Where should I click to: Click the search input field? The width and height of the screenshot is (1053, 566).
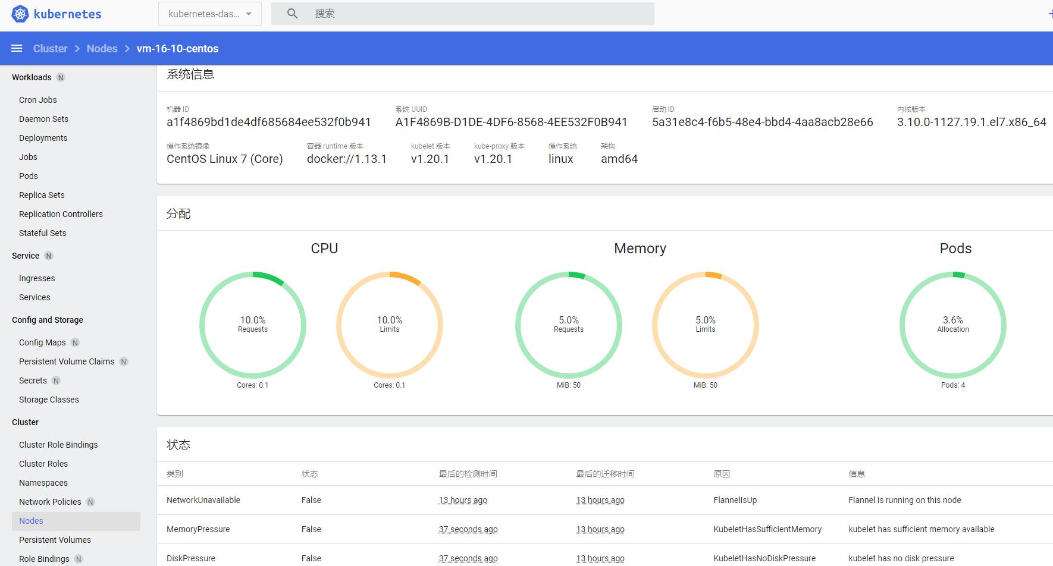coord(476,14)
